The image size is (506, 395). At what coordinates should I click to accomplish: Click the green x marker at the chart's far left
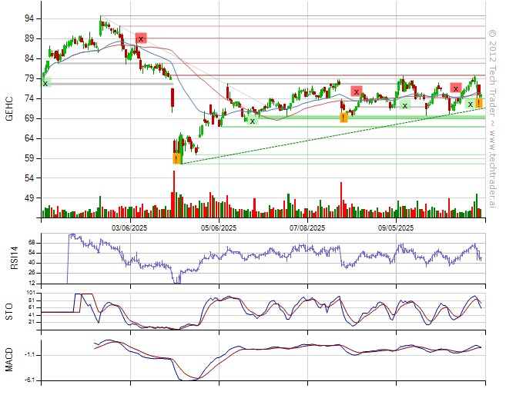[45, 83]
